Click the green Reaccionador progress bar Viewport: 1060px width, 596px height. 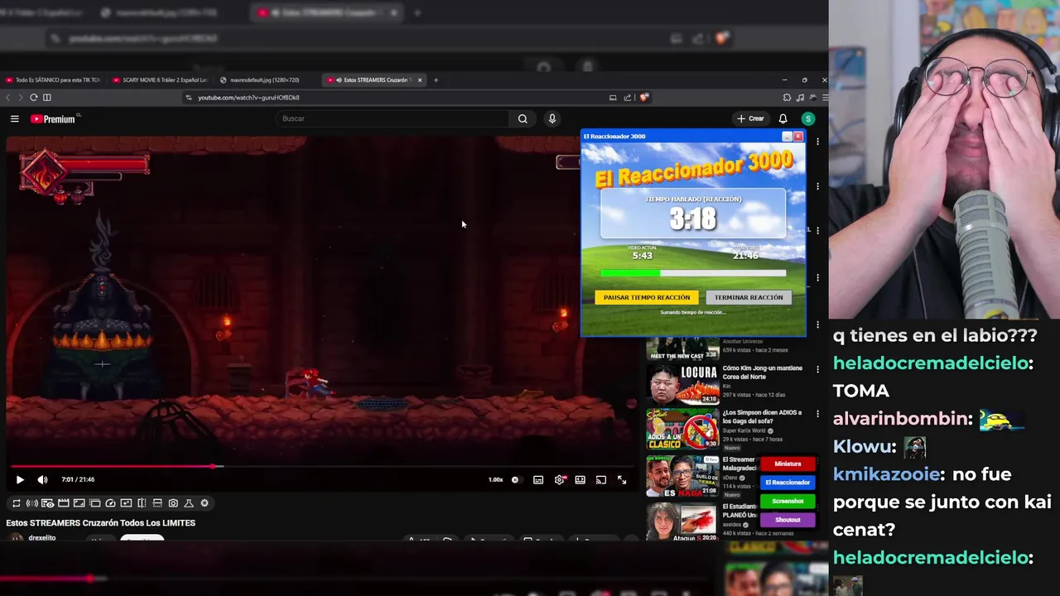[x=693, y=272]
